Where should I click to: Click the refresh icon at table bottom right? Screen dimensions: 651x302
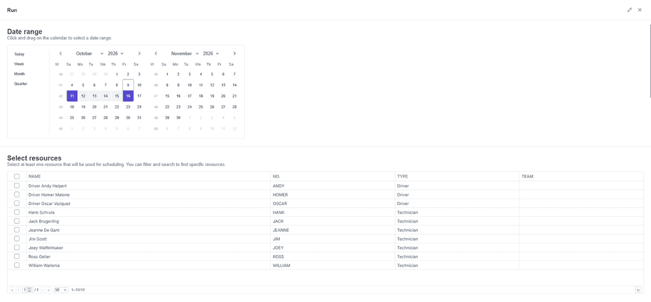coord(638,290)
